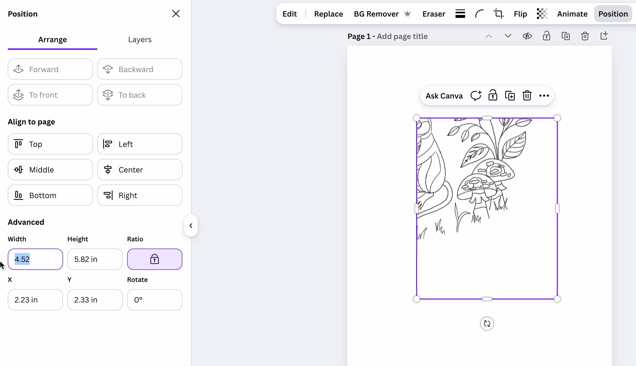This screenshot has width=636, height=366.
Task: Click the corner rounding icon
Action: click(x=479, y=14)
